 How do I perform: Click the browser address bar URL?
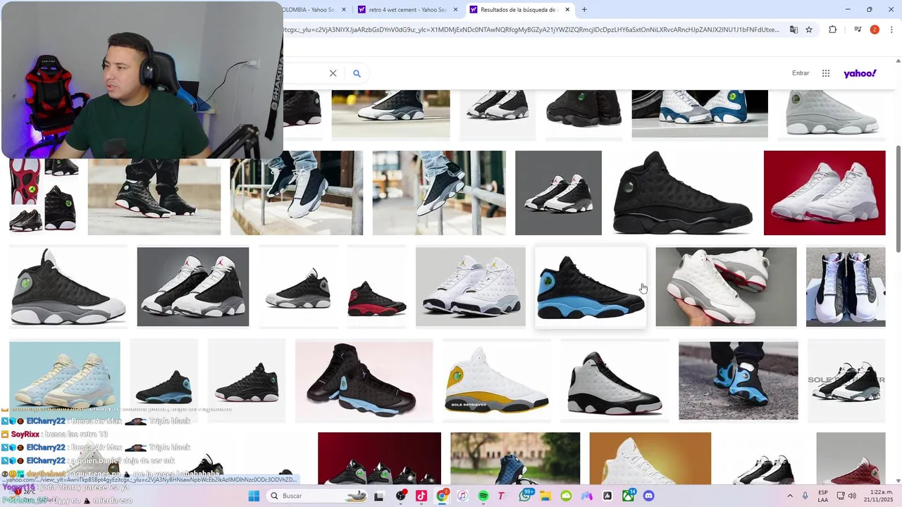click(x=532, y=30)
